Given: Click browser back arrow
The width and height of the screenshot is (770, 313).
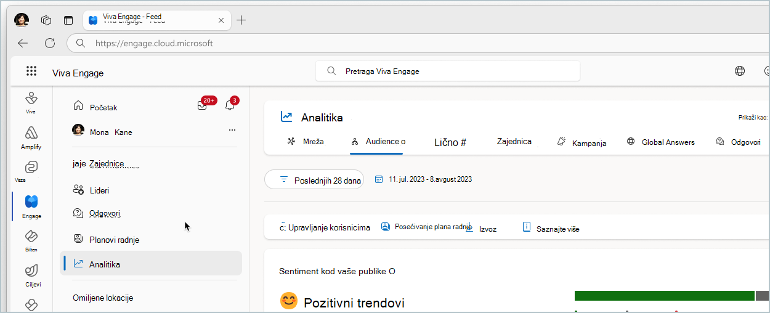Looking at the screenshot, I should tap(23, 43).
